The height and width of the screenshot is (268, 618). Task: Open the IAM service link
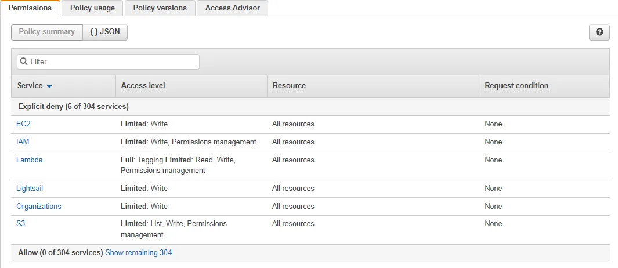(23, 142)
